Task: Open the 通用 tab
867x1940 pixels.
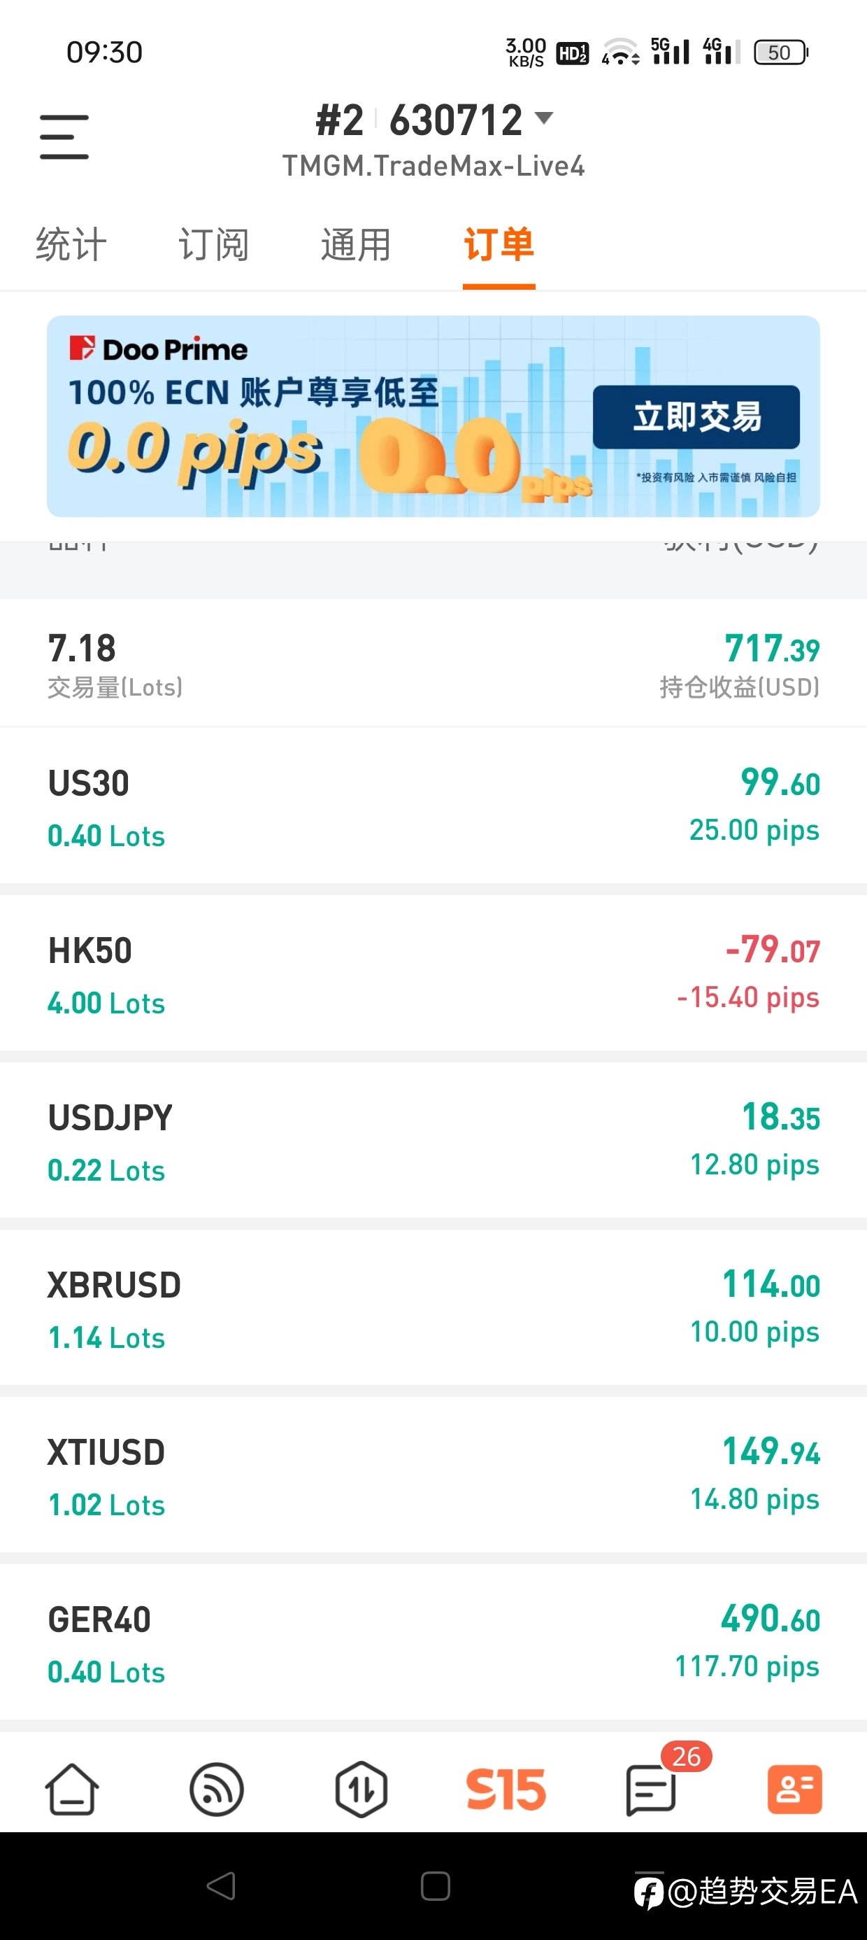Action: (x=356, y=245)
